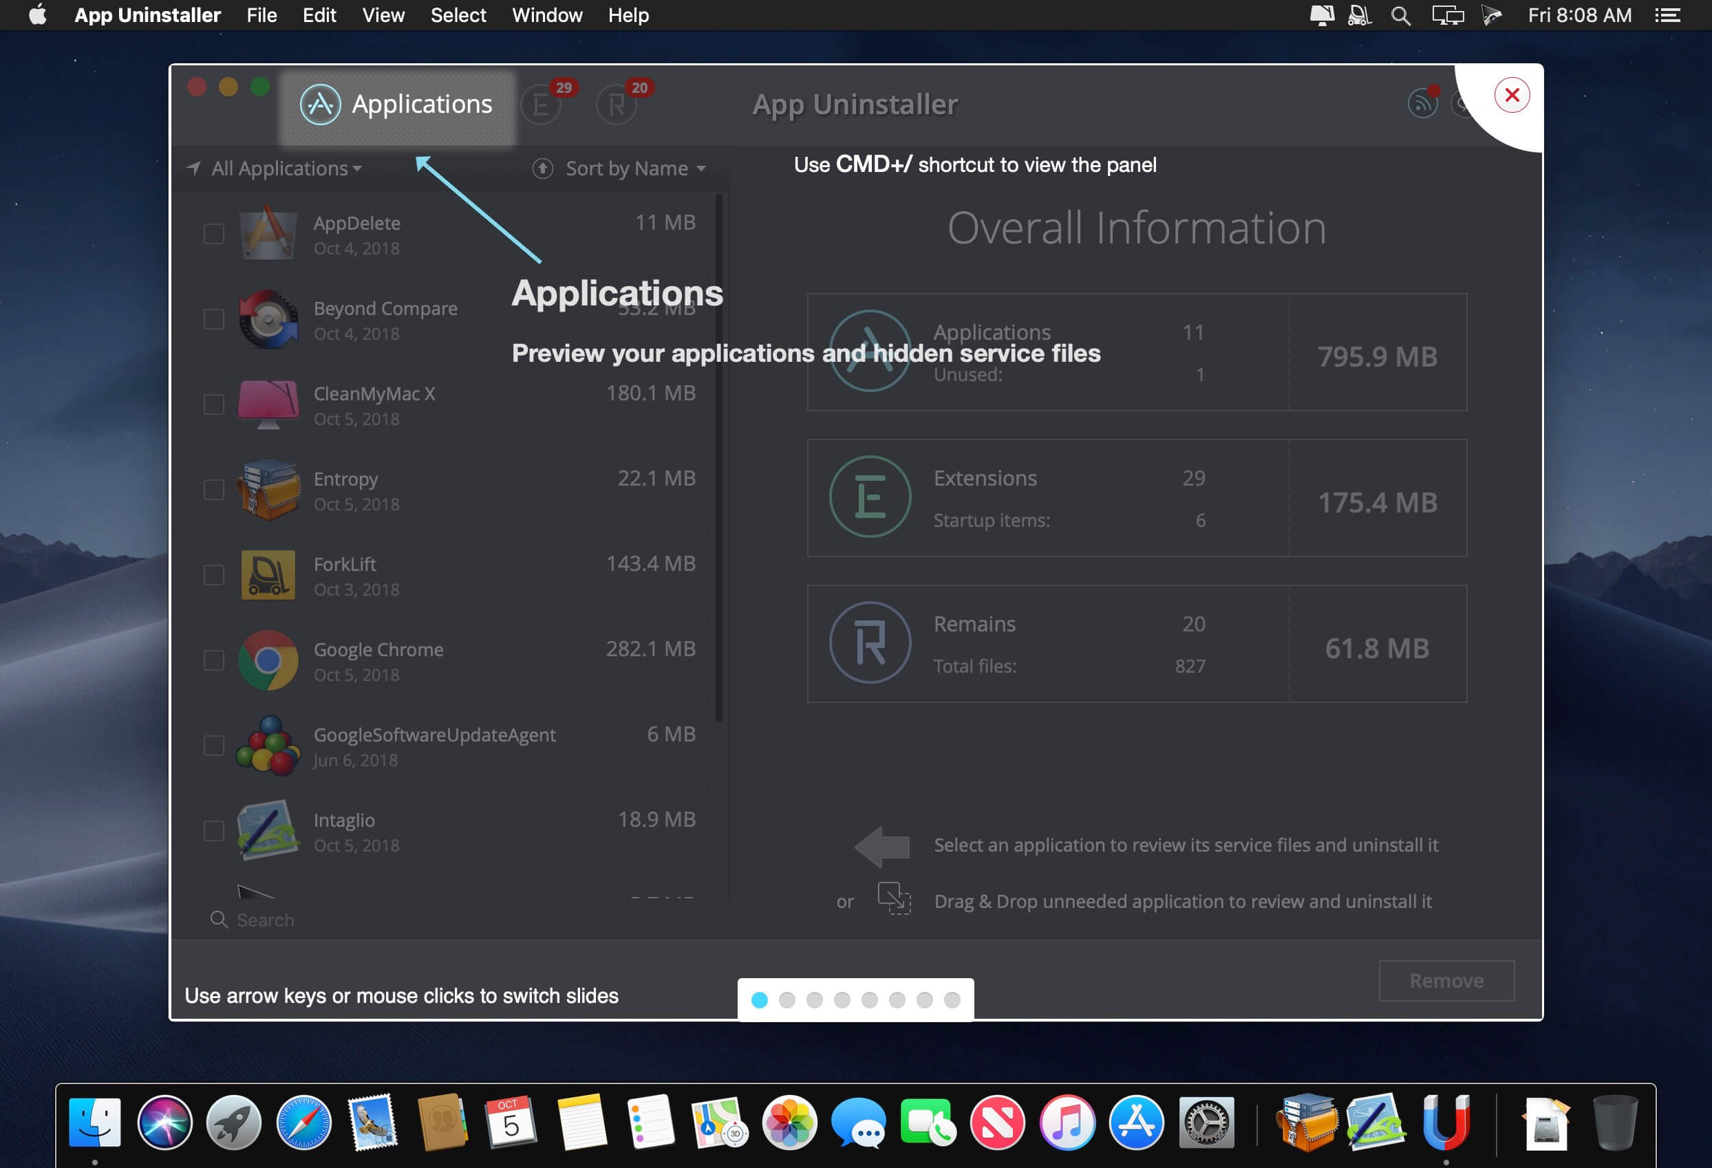Click the Beyond Compare app icon
Image resolution: width=1712 pixels, height=1168 pixels.
click(x=268, y=320)
